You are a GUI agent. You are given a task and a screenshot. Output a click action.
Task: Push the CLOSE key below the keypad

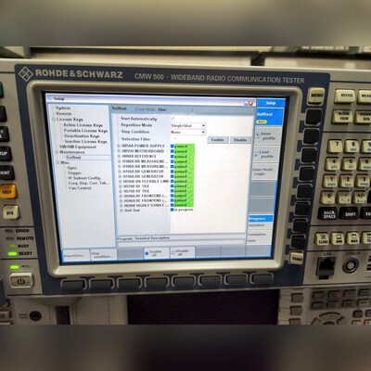323,239
